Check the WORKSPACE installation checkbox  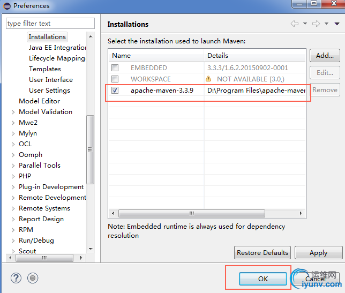pos(115,79)
